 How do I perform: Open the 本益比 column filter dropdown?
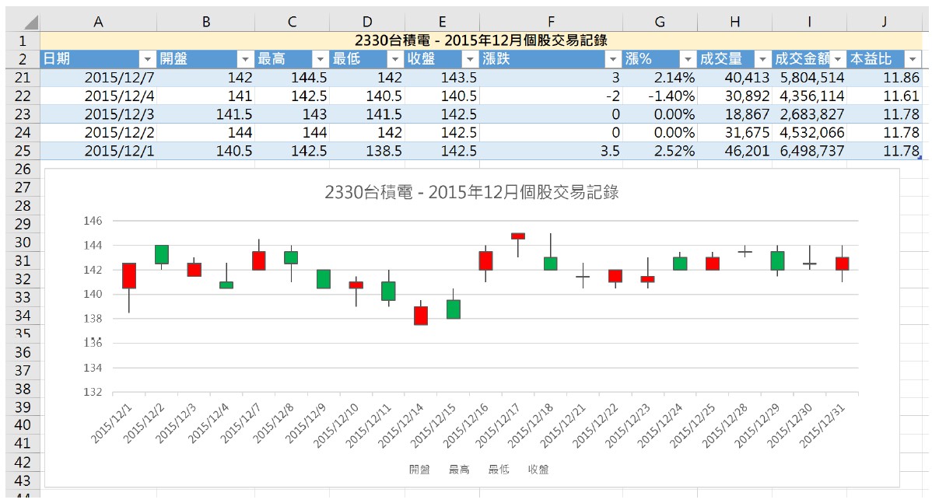(913, 59)
